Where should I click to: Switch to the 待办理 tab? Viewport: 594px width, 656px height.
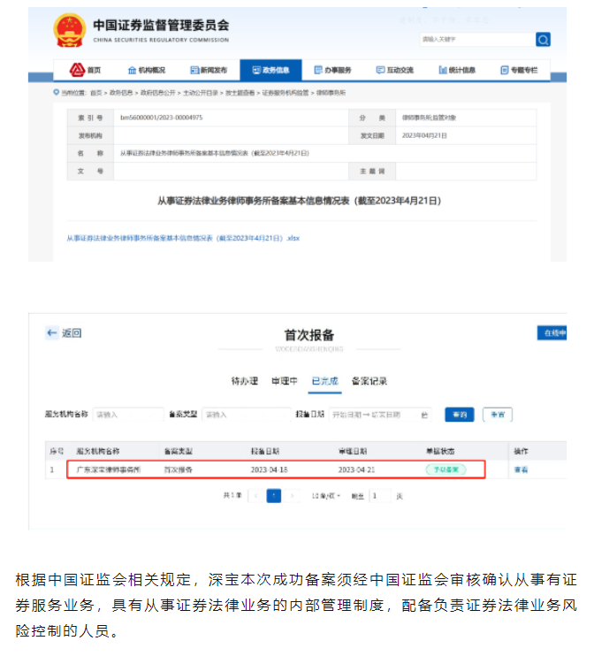245,381
